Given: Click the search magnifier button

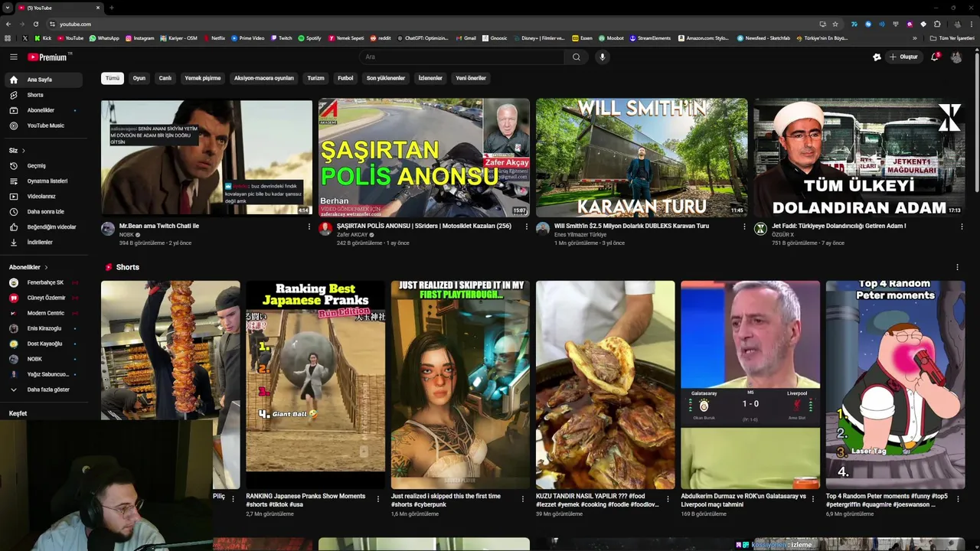Looking at the screenshot, I should pyautogui.click(x=577, y=57).
